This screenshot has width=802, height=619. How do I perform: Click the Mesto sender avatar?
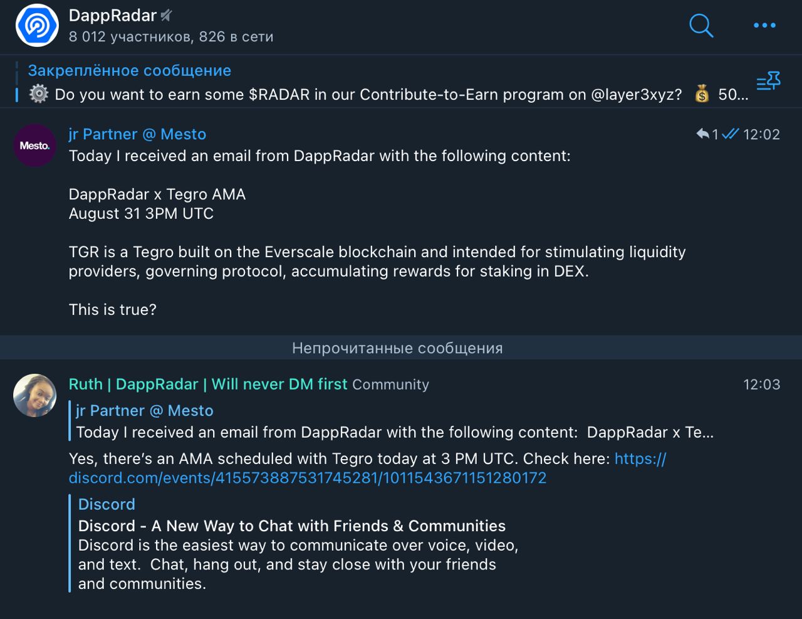click(34, 145)
